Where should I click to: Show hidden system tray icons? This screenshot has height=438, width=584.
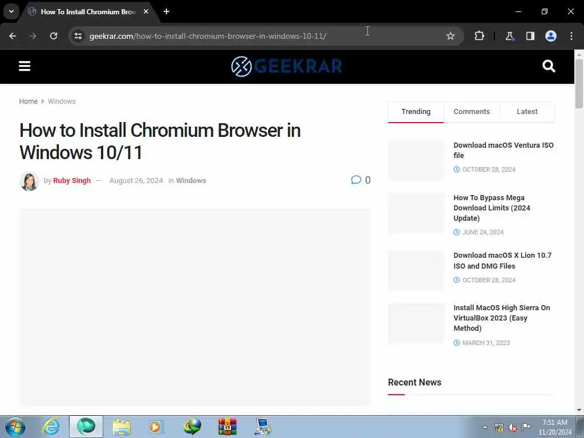point(485,427)
